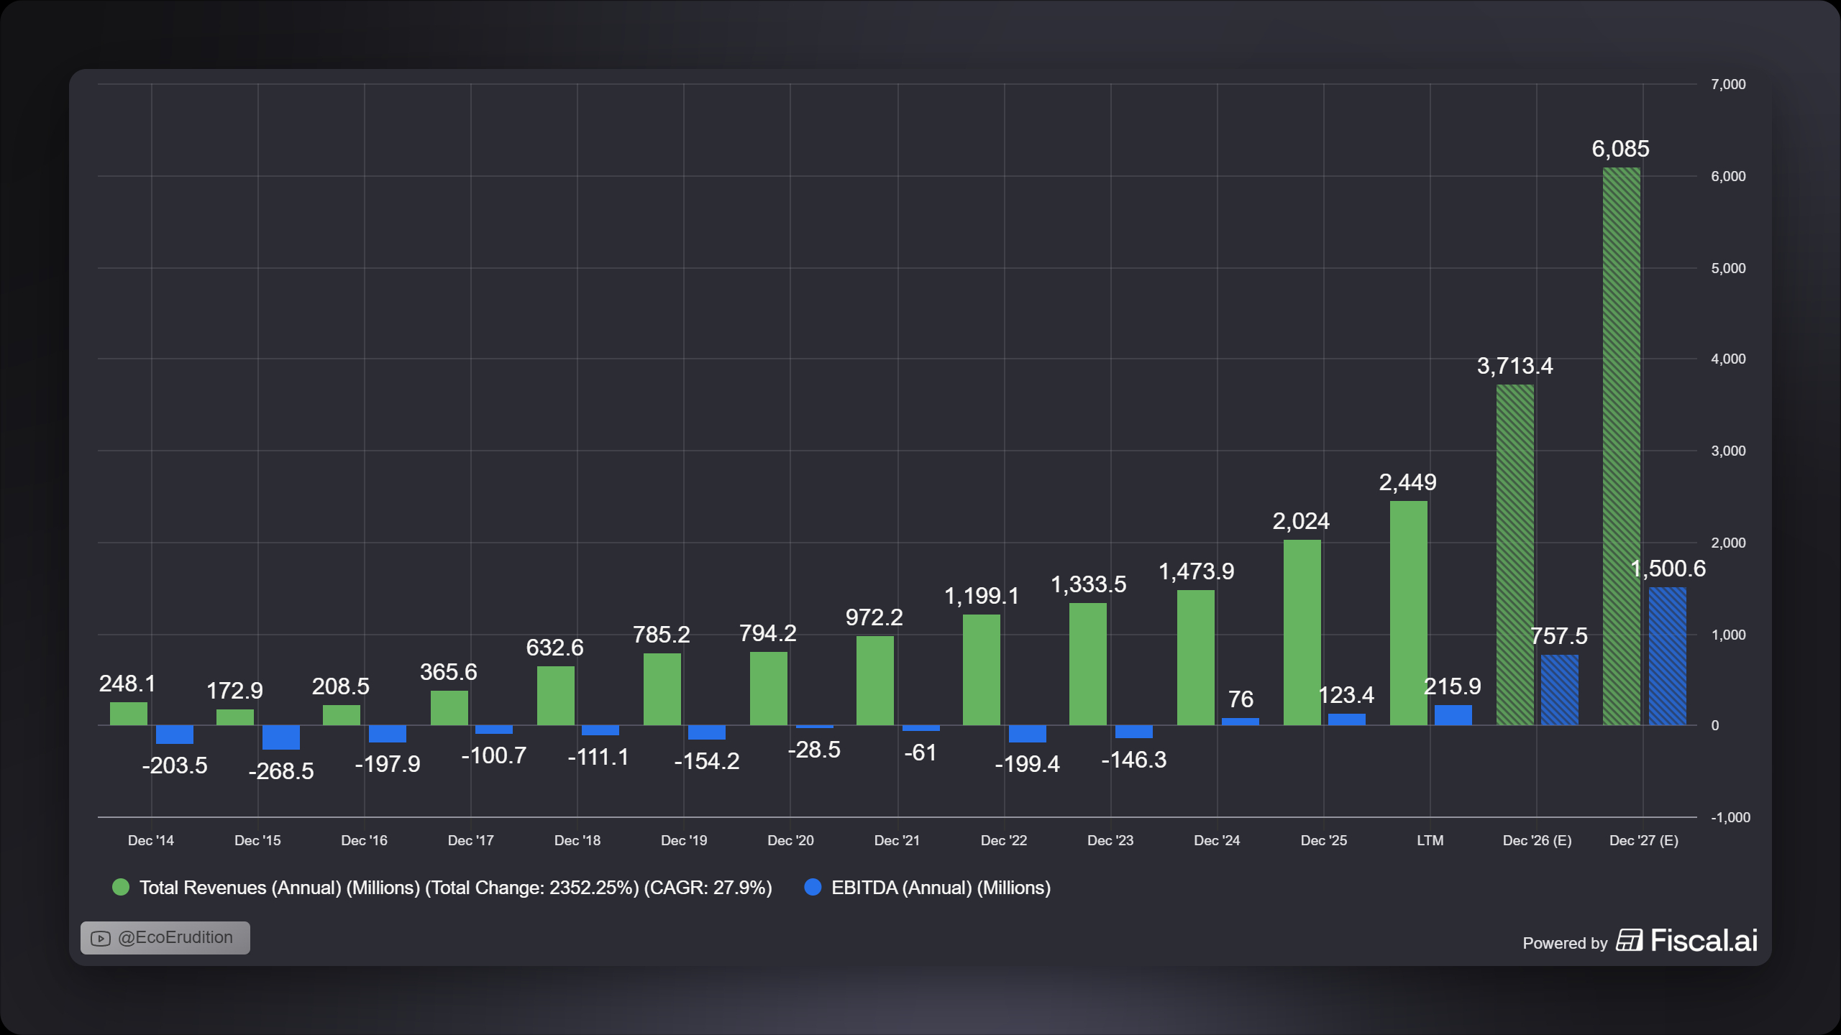
Task: Click the Dec '25 green revenue bar
Action: click(x=1302, y=632)
